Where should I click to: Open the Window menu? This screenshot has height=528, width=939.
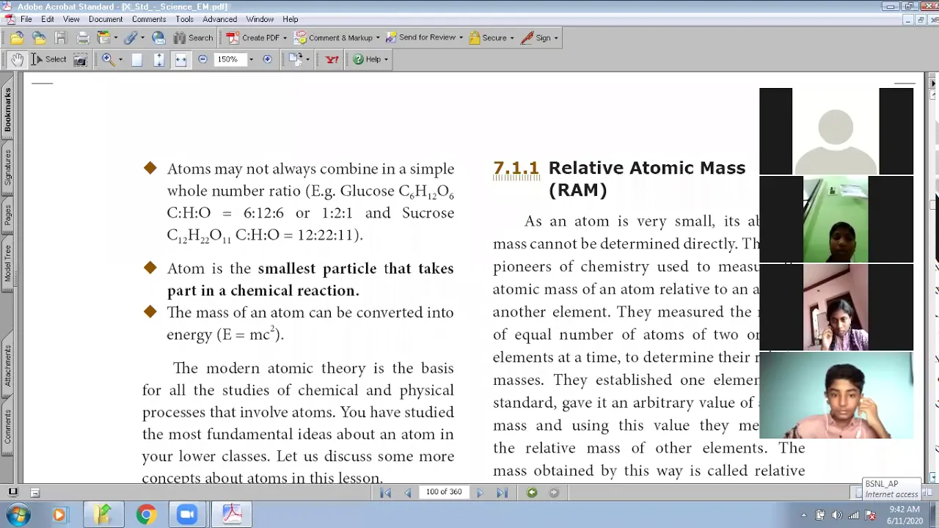click(x=260, y=19)
